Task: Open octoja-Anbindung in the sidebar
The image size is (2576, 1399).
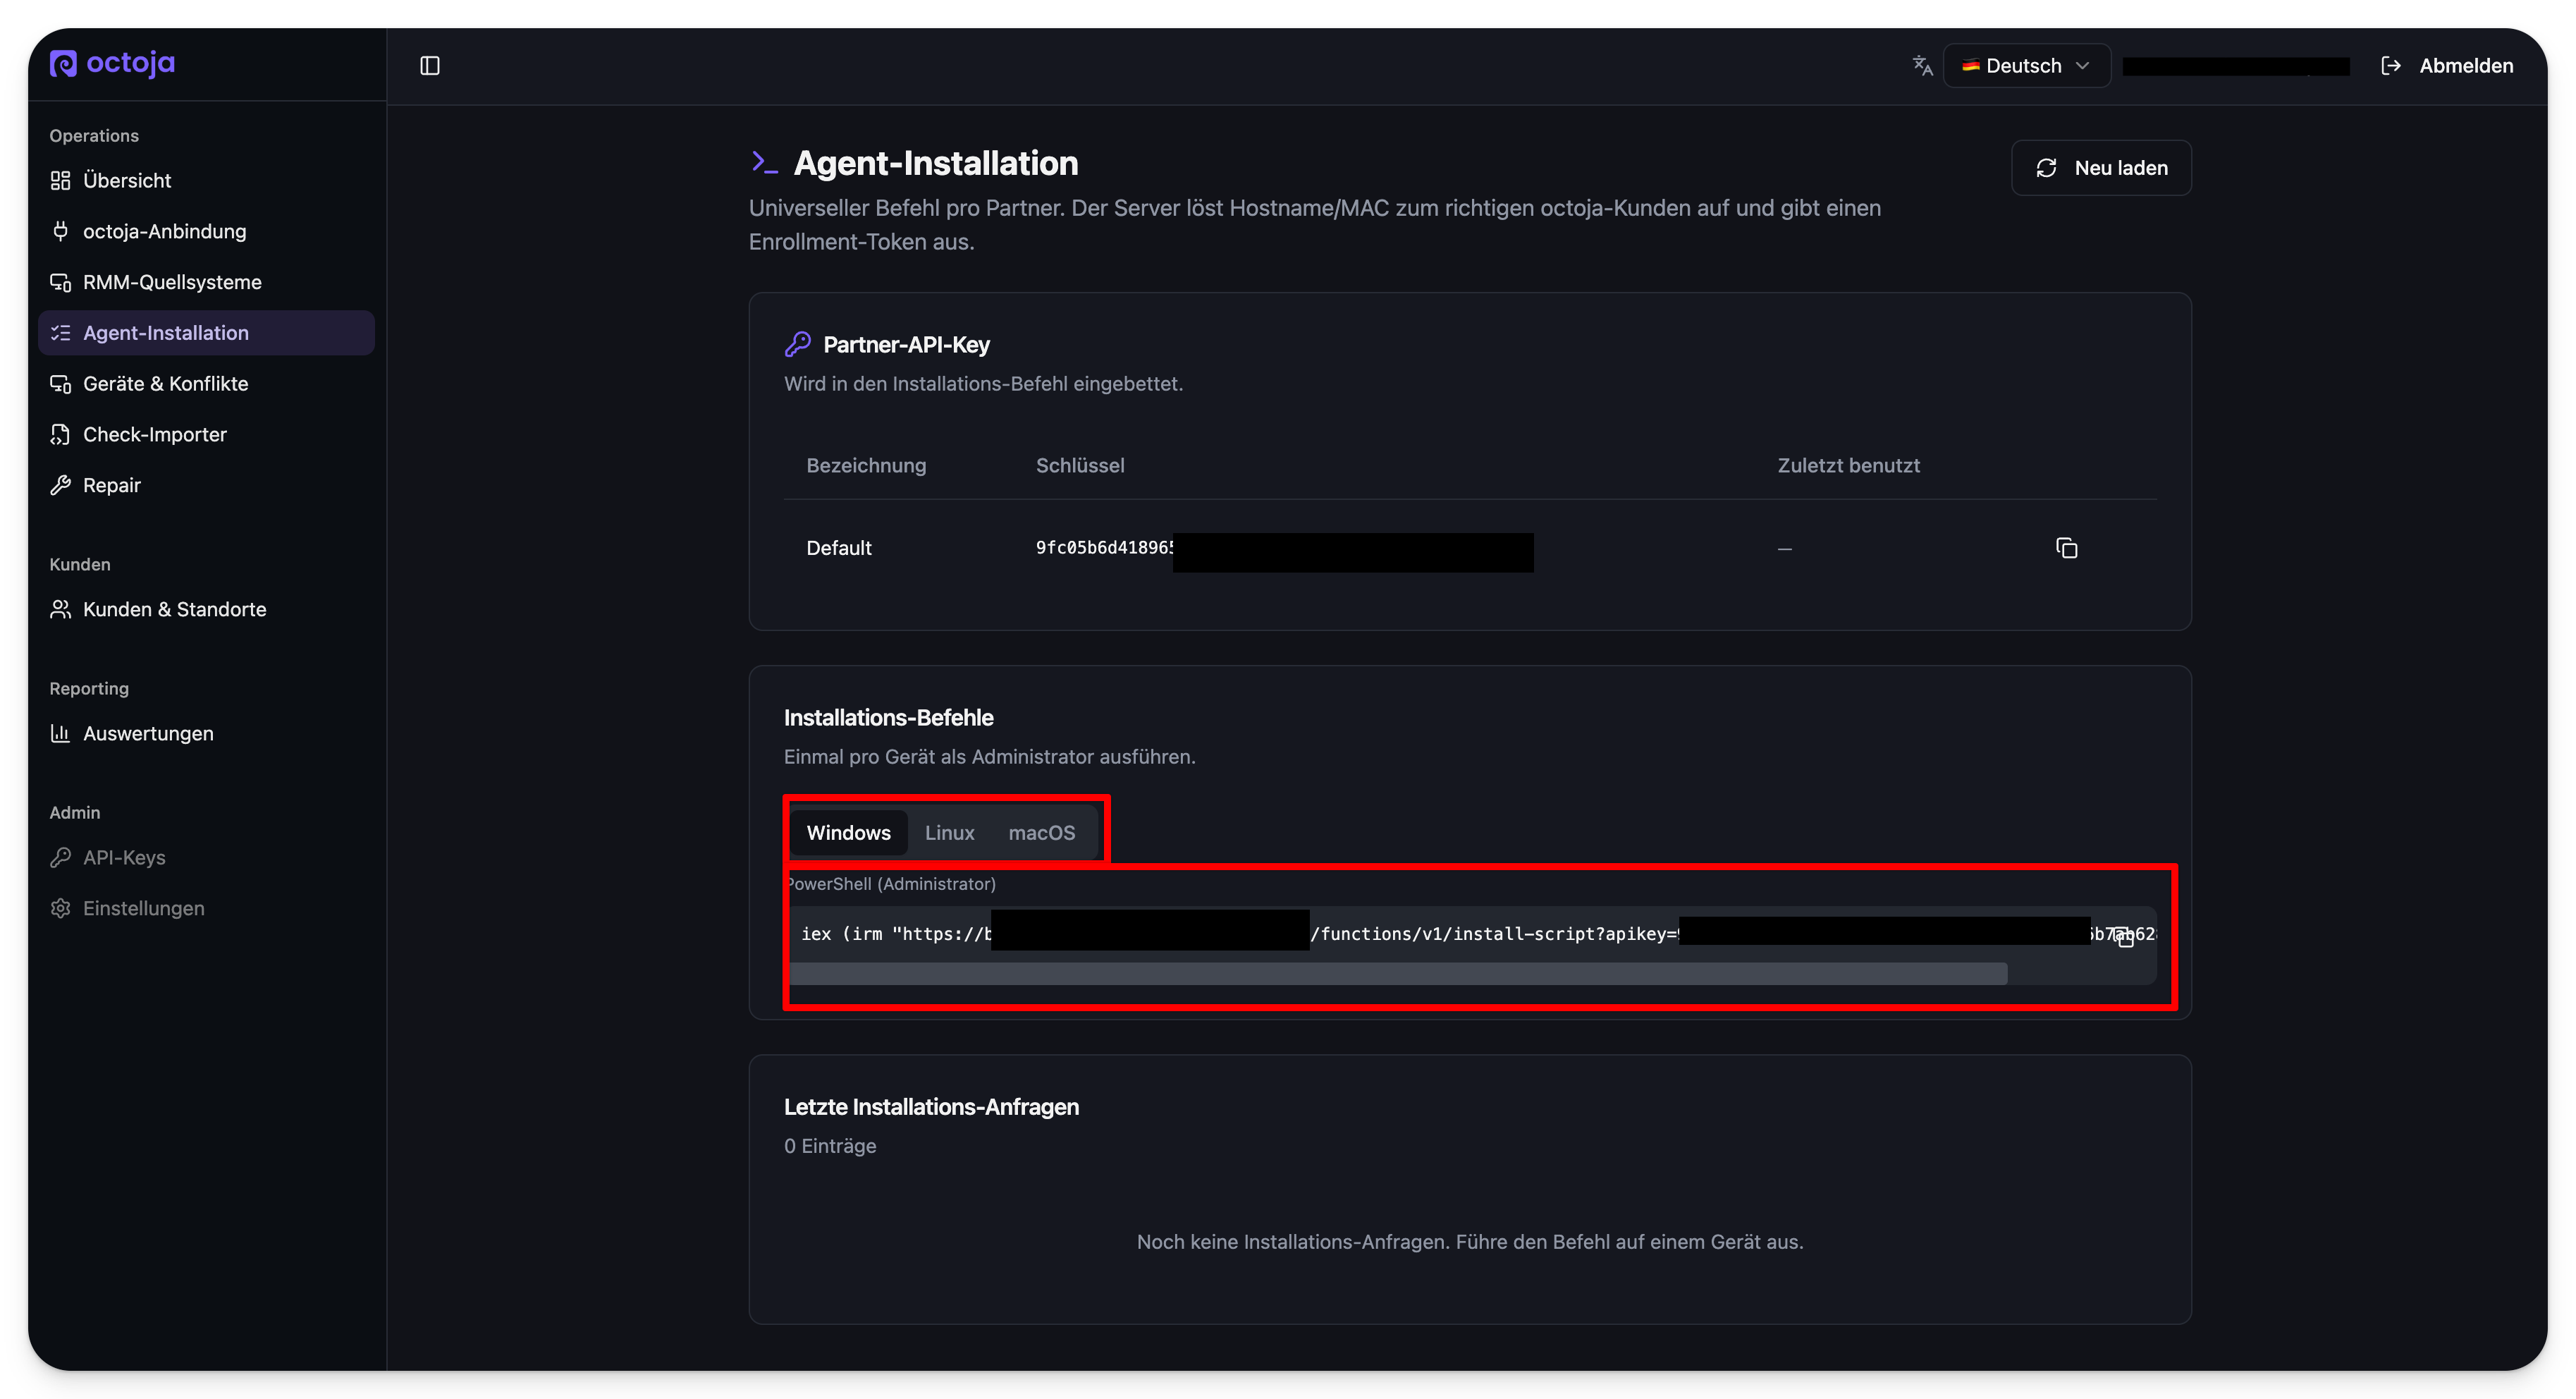Action: pos(206,231)
